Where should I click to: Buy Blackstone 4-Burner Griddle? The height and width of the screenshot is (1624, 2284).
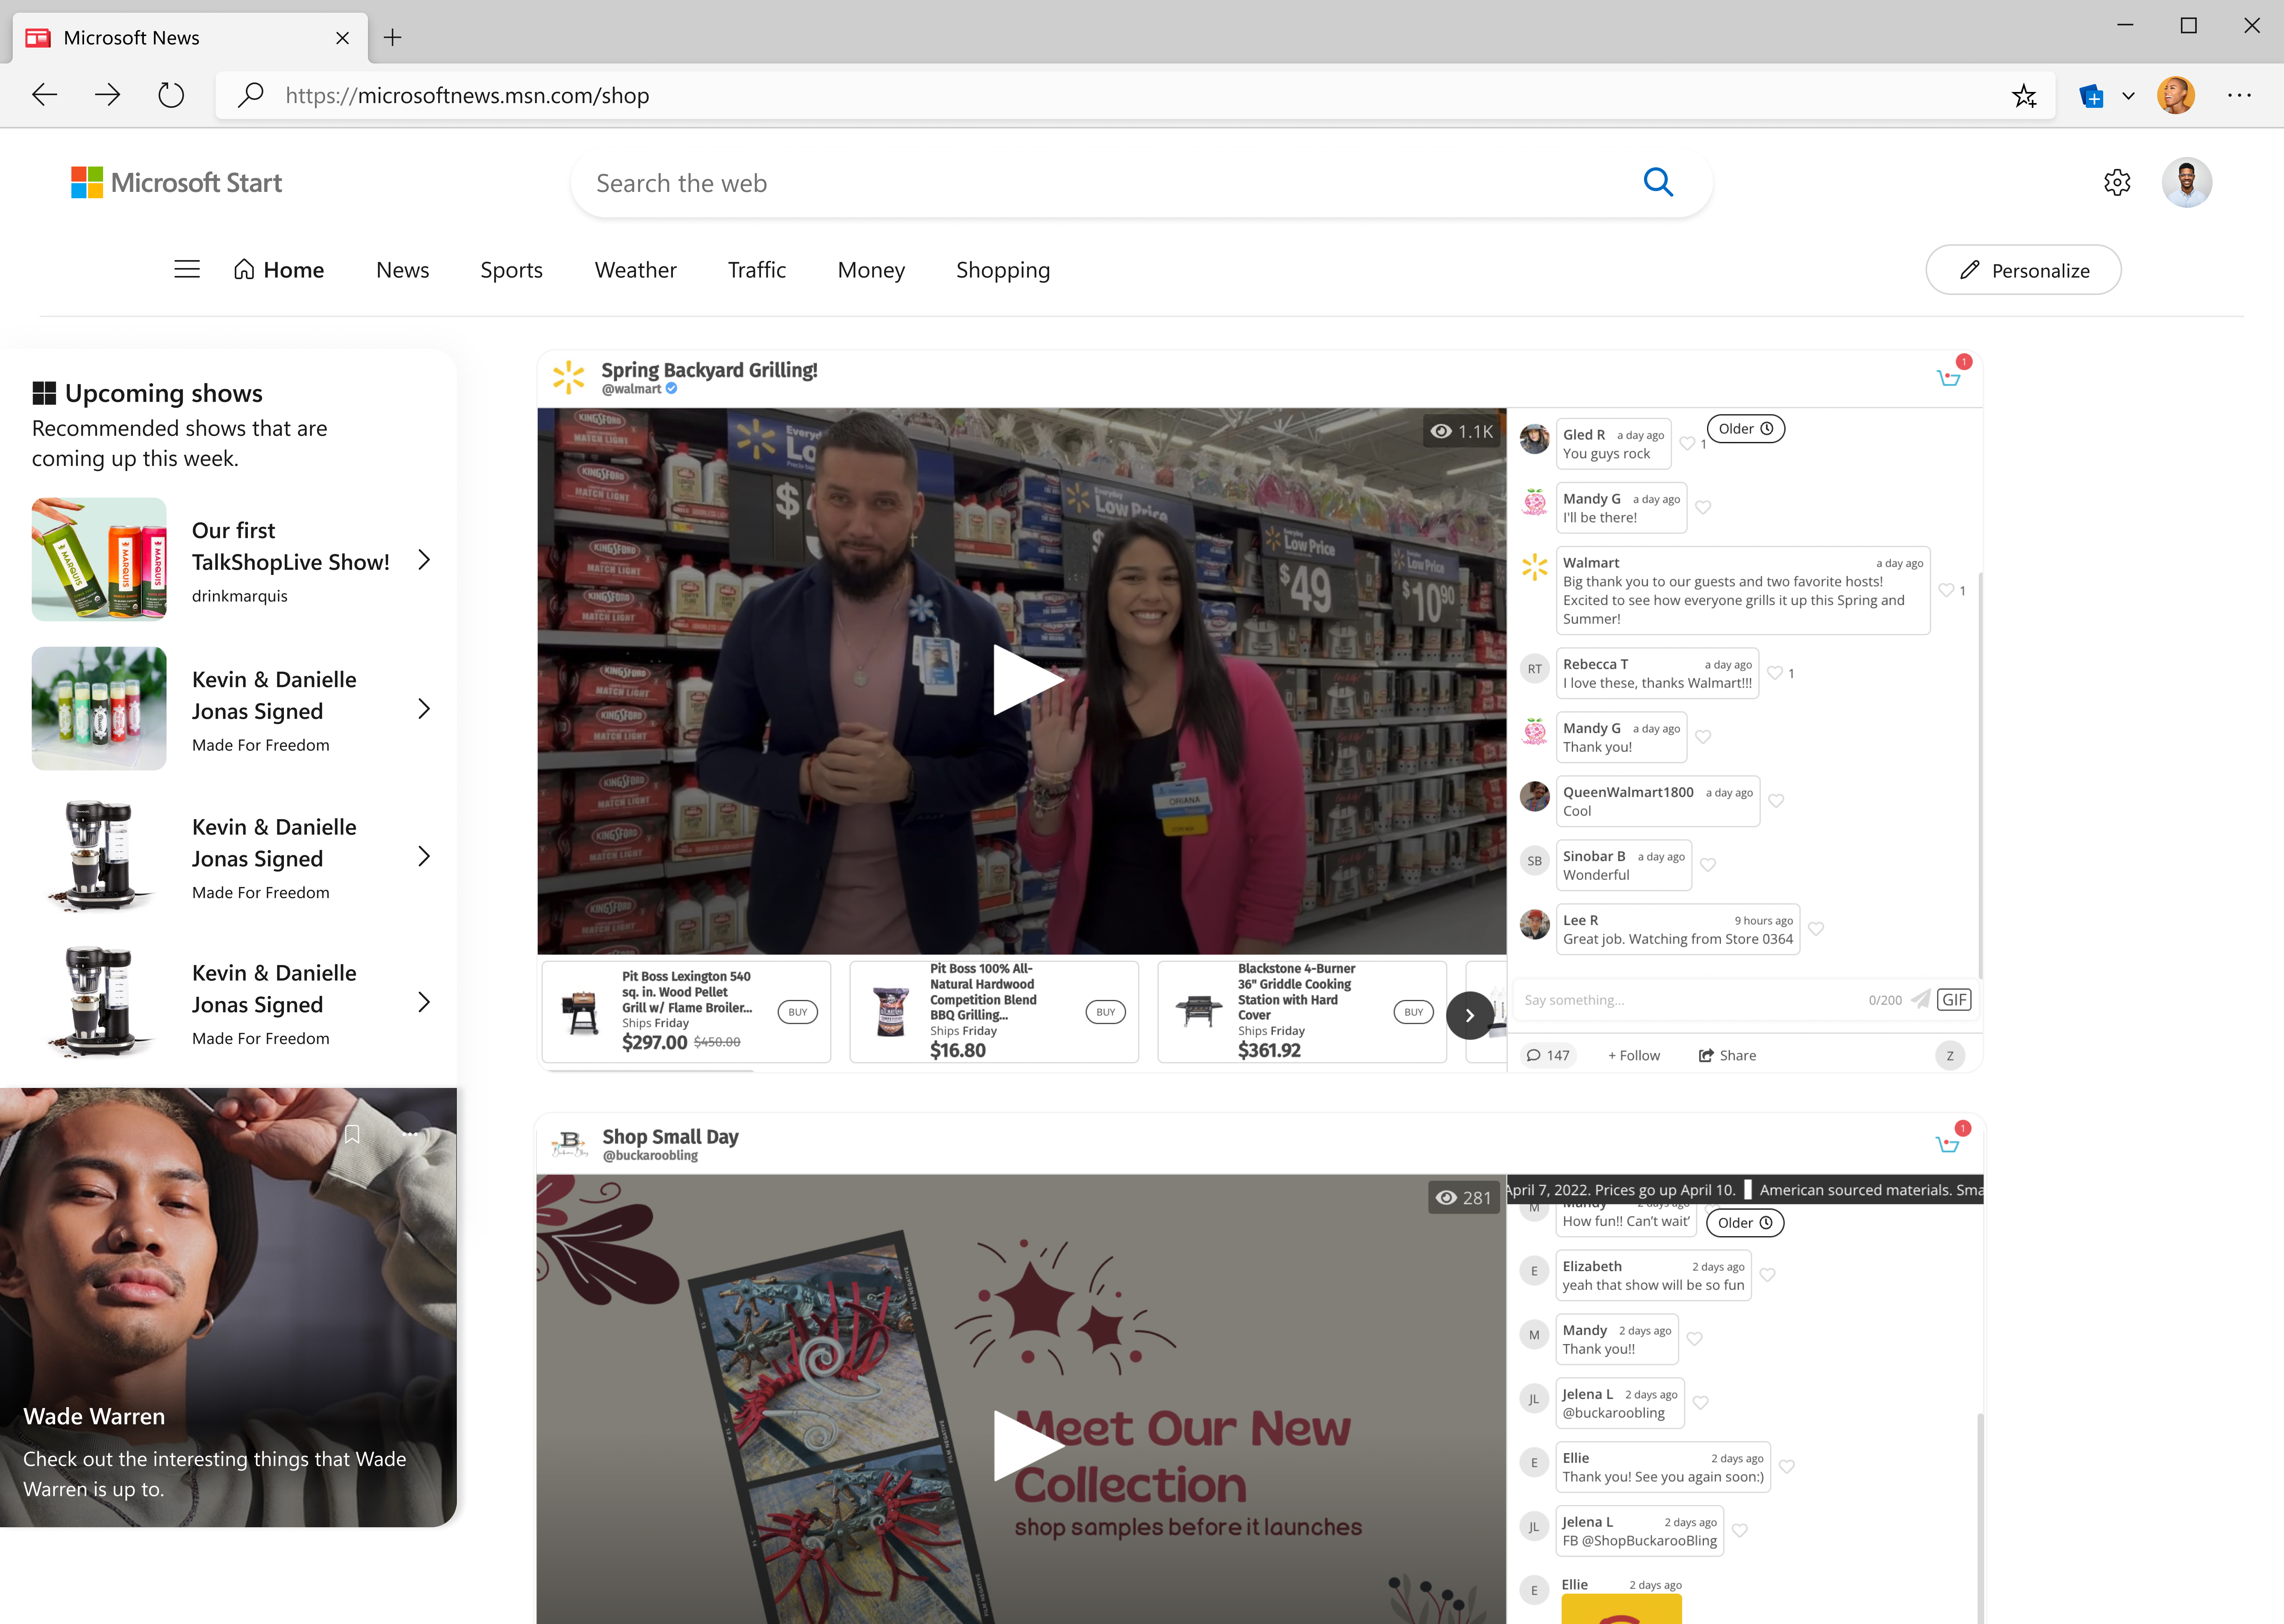1413,1012
